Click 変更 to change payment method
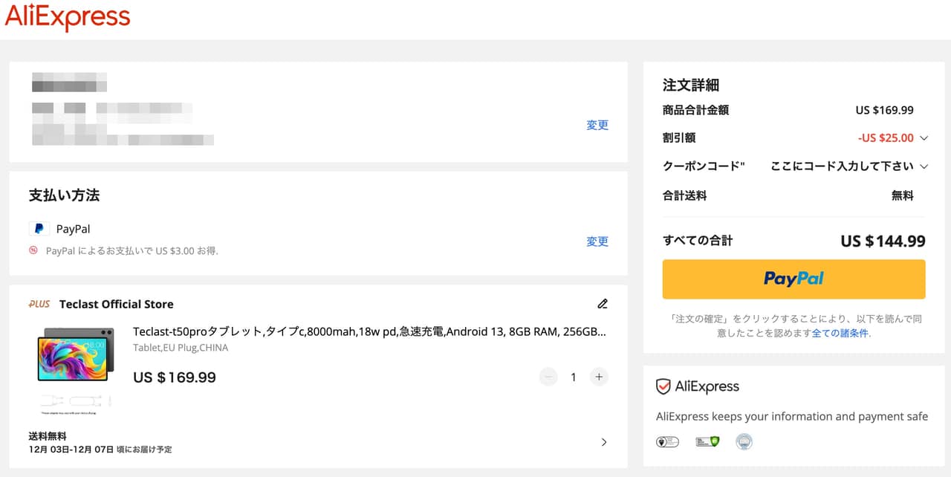 (597, 241)
